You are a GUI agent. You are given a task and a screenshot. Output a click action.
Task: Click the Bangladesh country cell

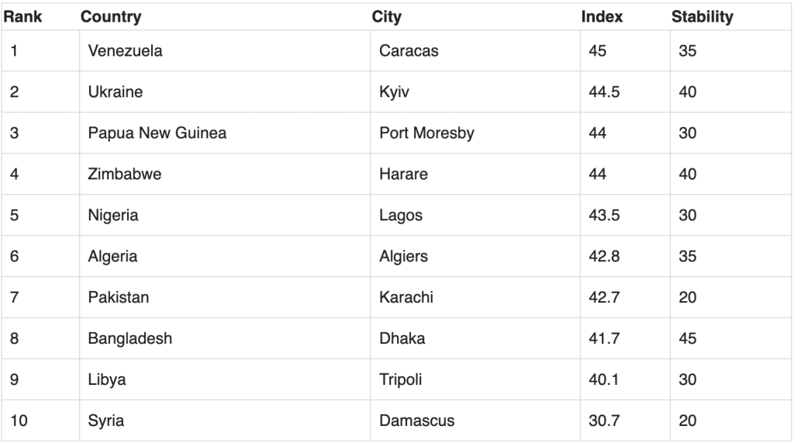click(225, 338)
